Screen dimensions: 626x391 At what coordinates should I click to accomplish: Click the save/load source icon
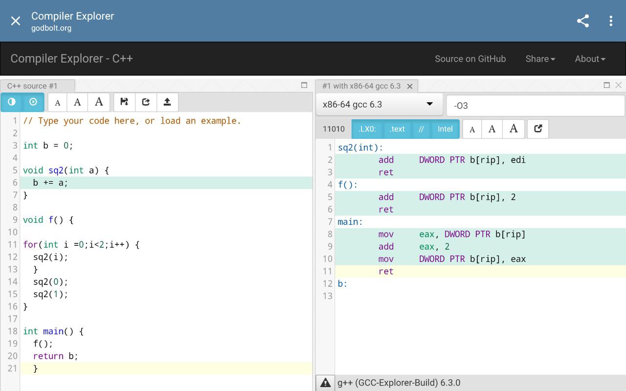point(124,102)
